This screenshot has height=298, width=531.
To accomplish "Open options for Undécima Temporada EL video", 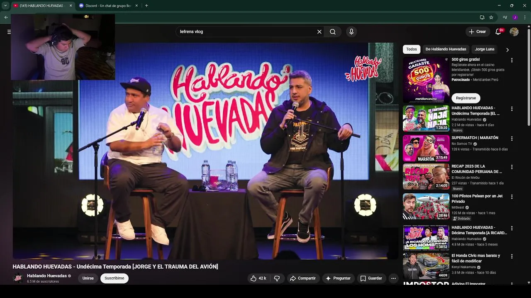I will (512, 109).
